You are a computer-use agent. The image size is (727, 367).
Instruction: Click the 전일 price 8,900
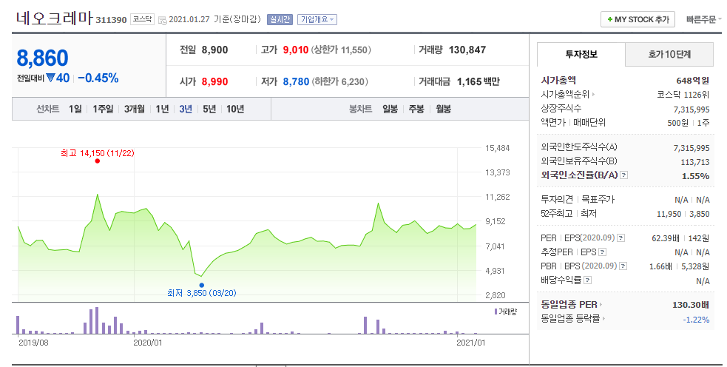pyautogui.click(x=214, y=50)
